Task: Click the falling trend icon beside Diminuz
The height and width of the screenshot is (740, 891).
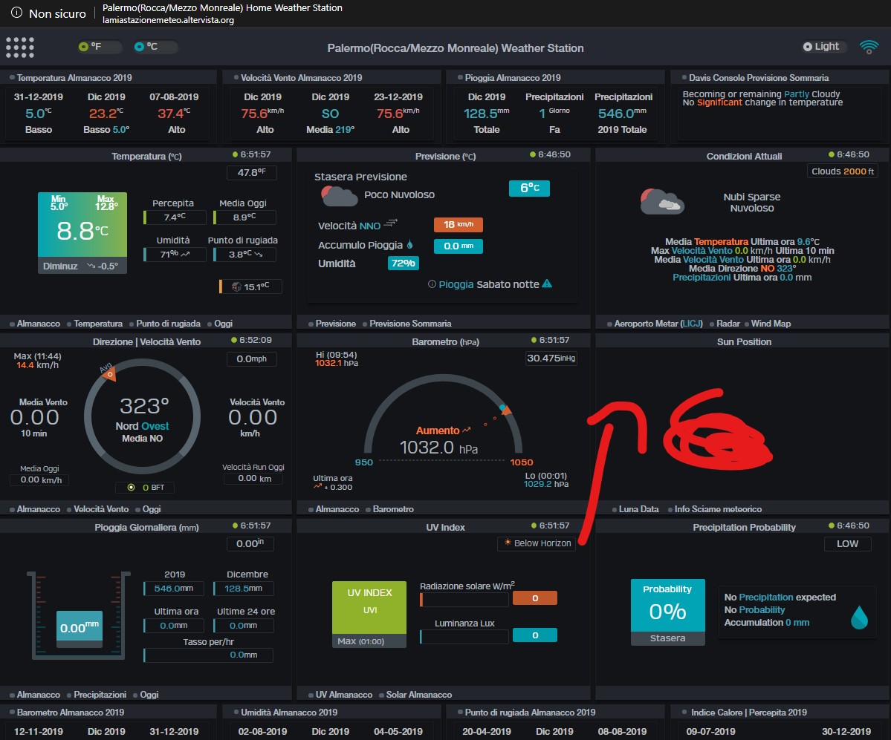Action: 91,266
